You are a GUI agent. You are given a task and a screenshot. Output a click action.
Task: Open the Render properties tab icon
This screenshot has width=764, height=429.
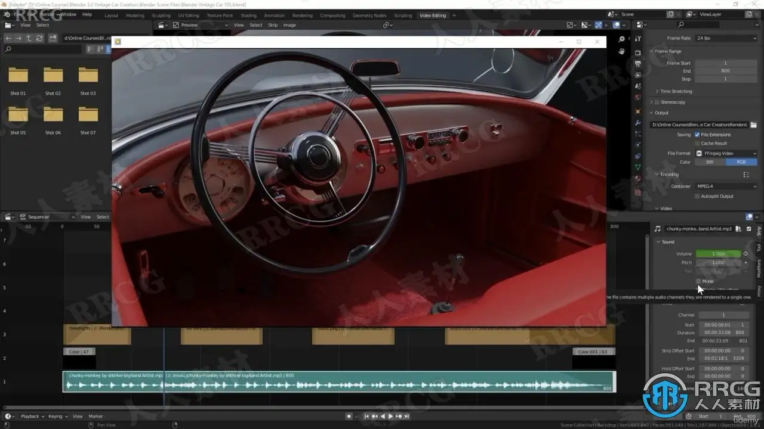pos(637,52)
